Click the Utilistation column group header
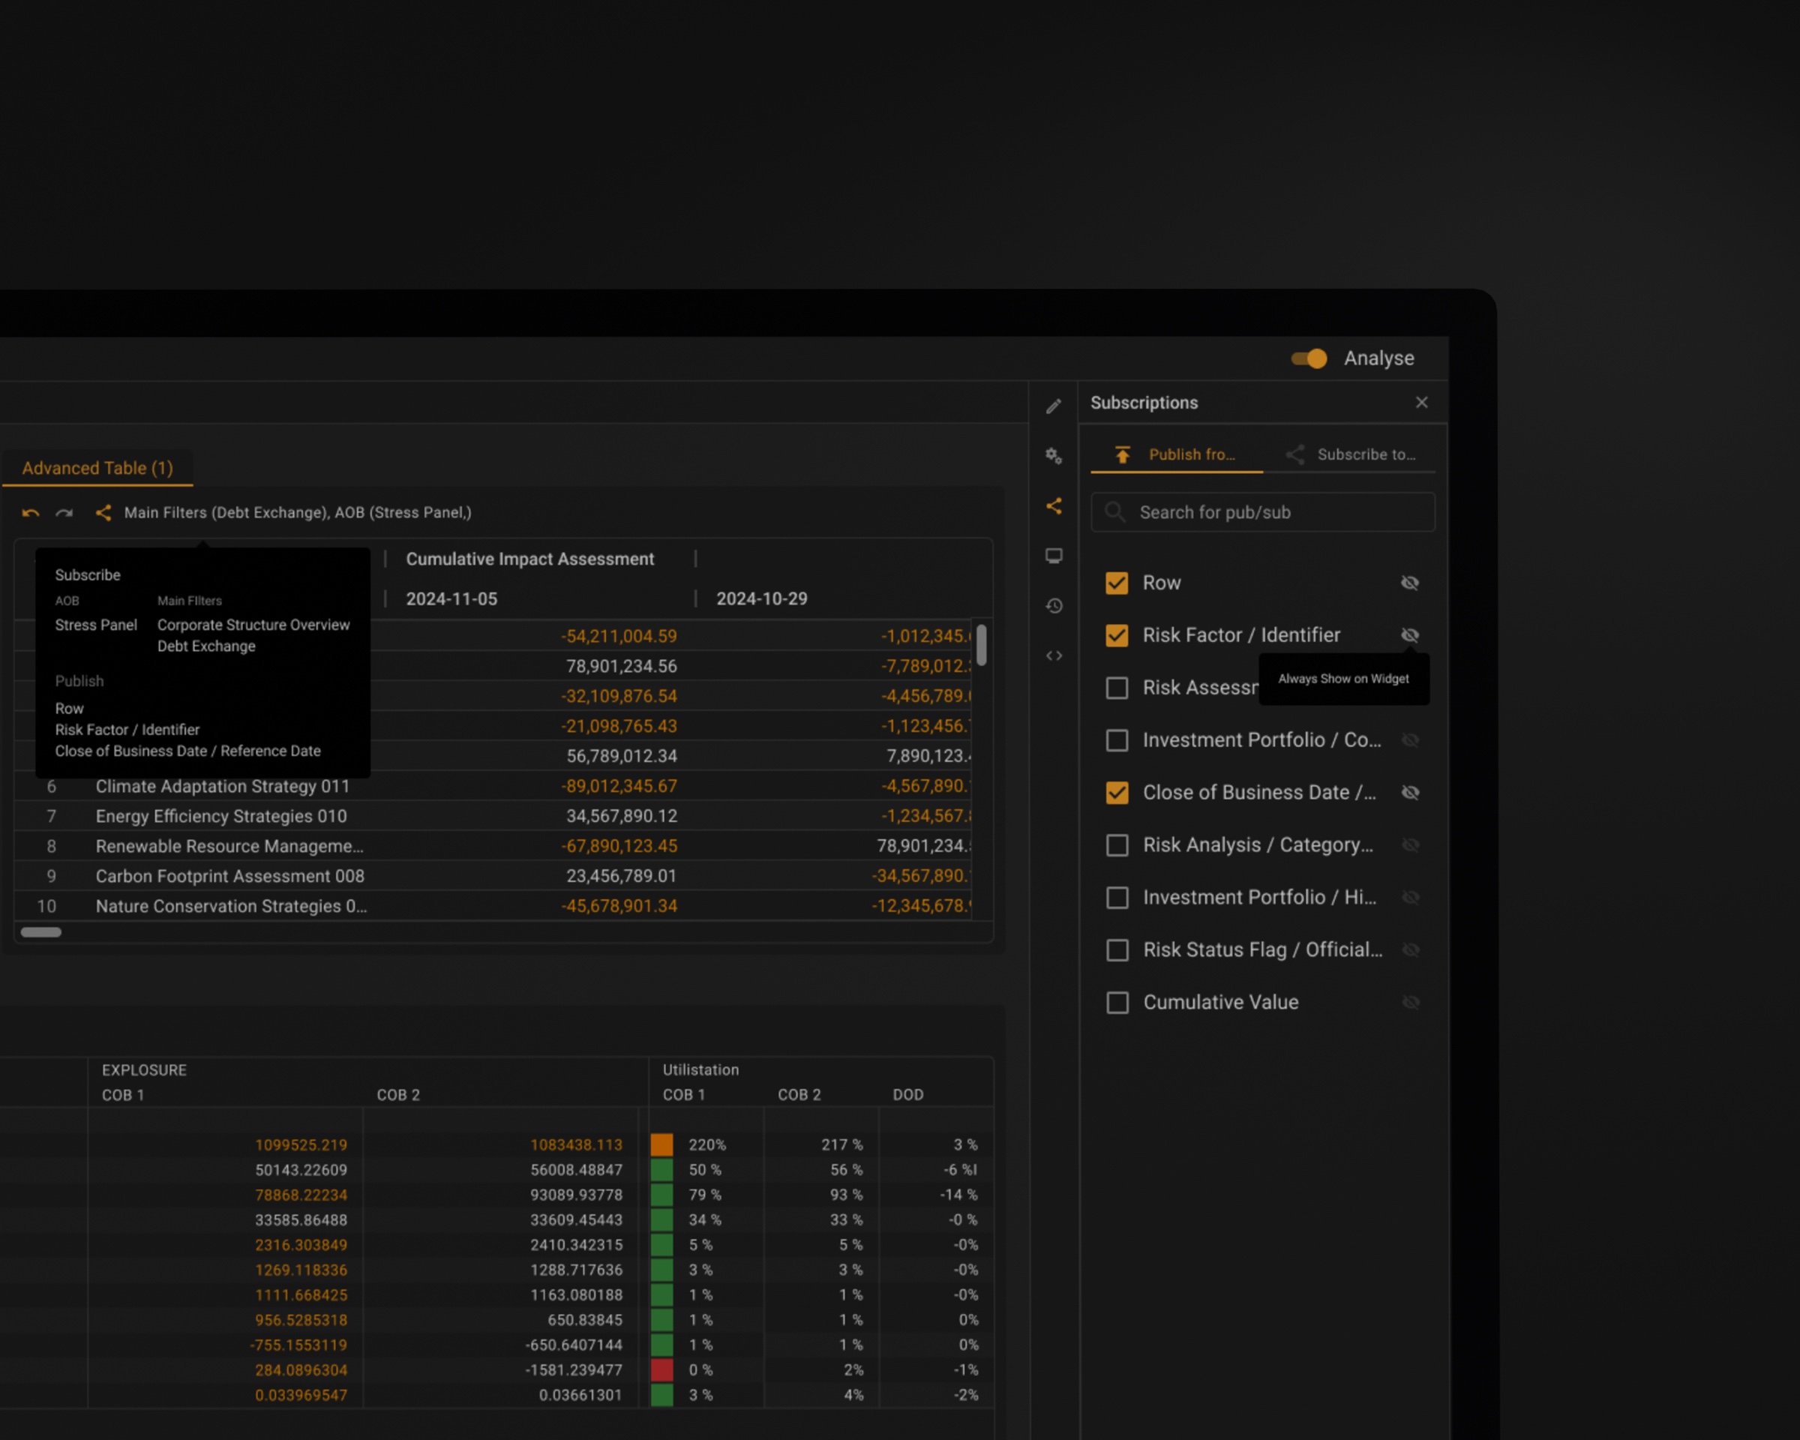The image size is (1800, 1440). (700, 1070)
